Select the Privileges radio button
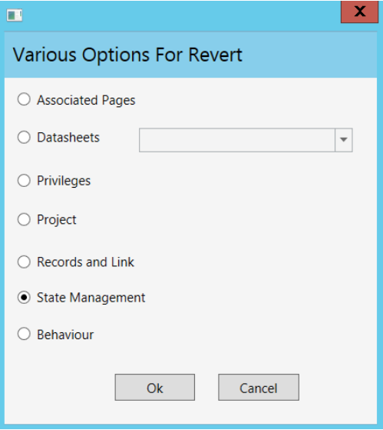 point(24,181)
